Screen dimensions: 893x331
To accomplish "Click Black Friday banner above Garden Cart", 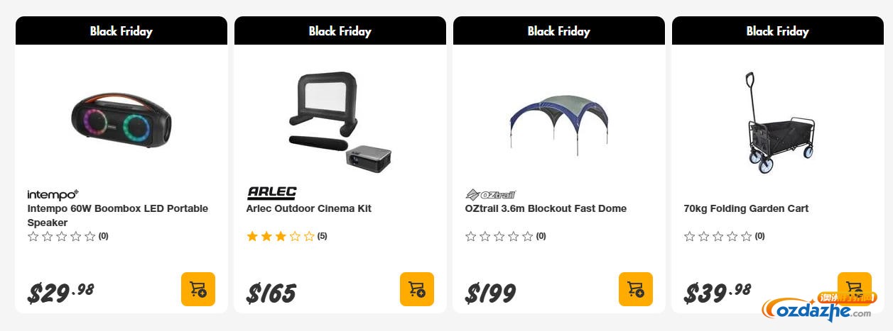I will pyautogui.click(x=777, y=31).
